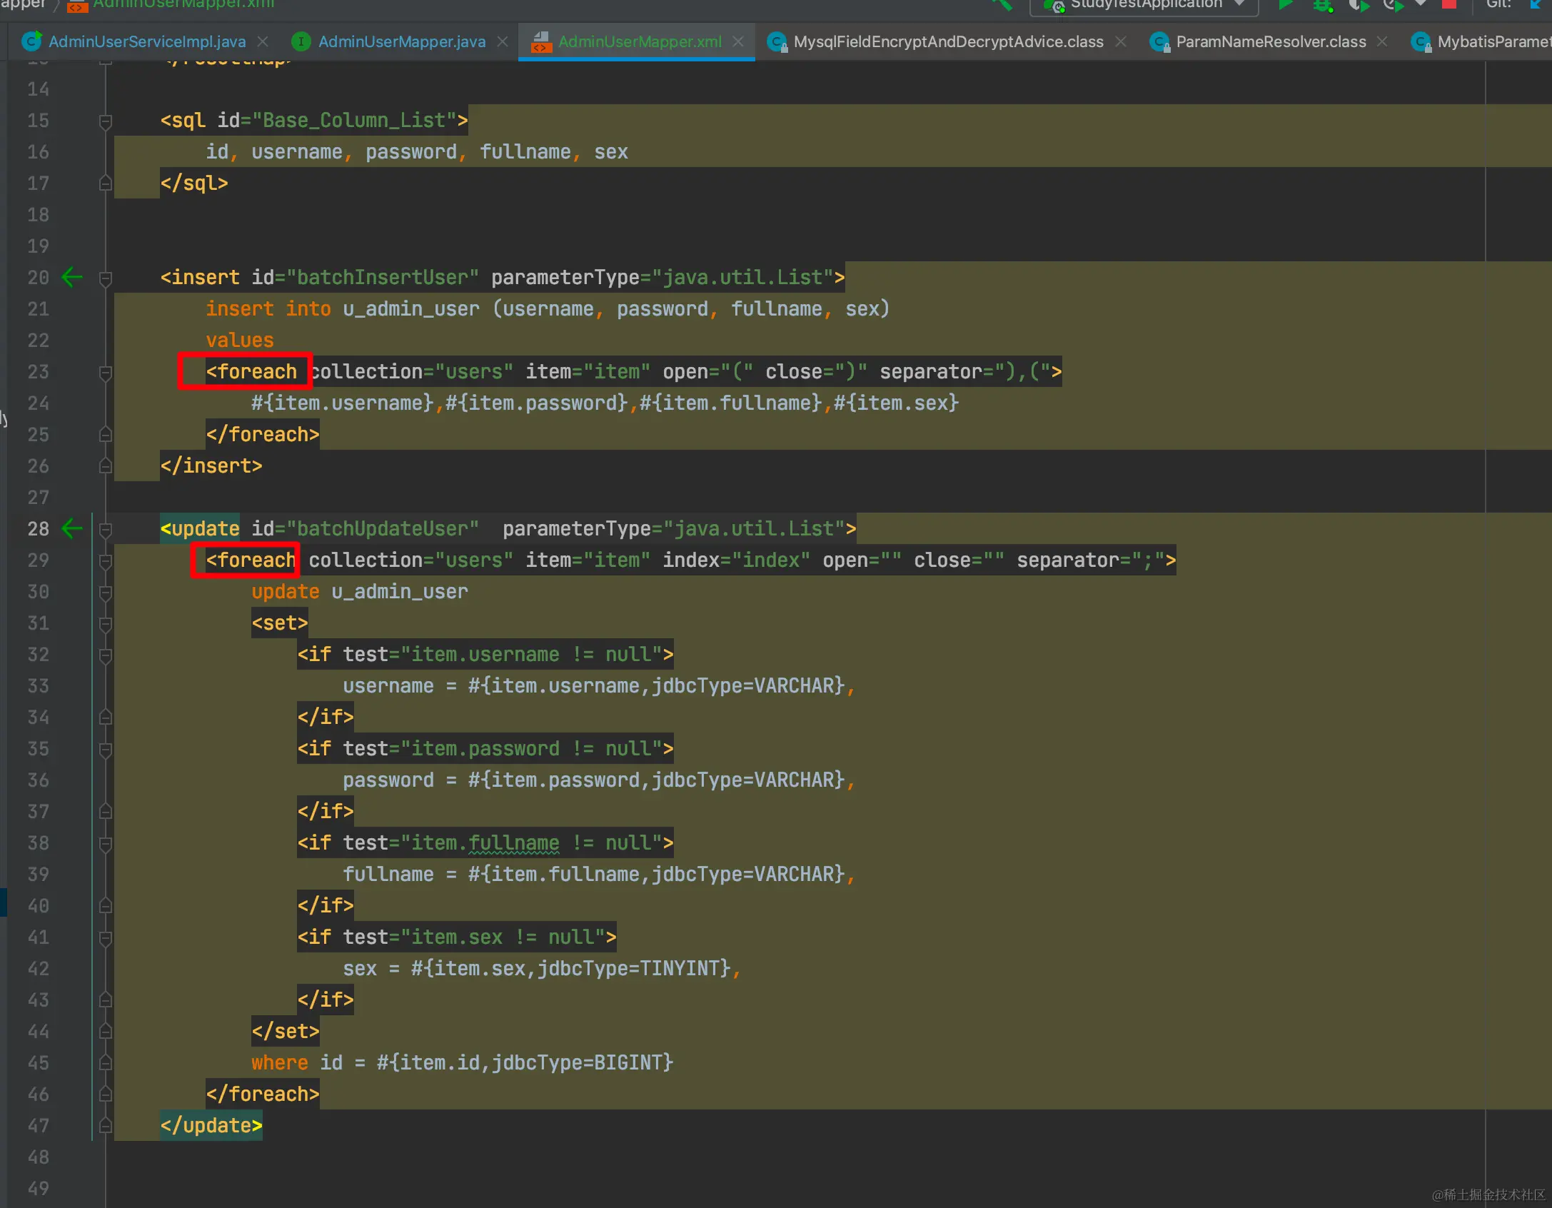Image resolution: width=1552 pixels, height=1208 pixels.
Task: Open ParamNameResolver.class tab
Action: click(1271, 41)
